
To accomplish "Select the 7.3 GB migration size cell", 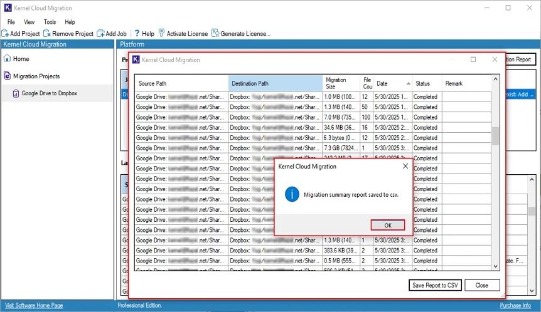I will click(x=341, y=148).
